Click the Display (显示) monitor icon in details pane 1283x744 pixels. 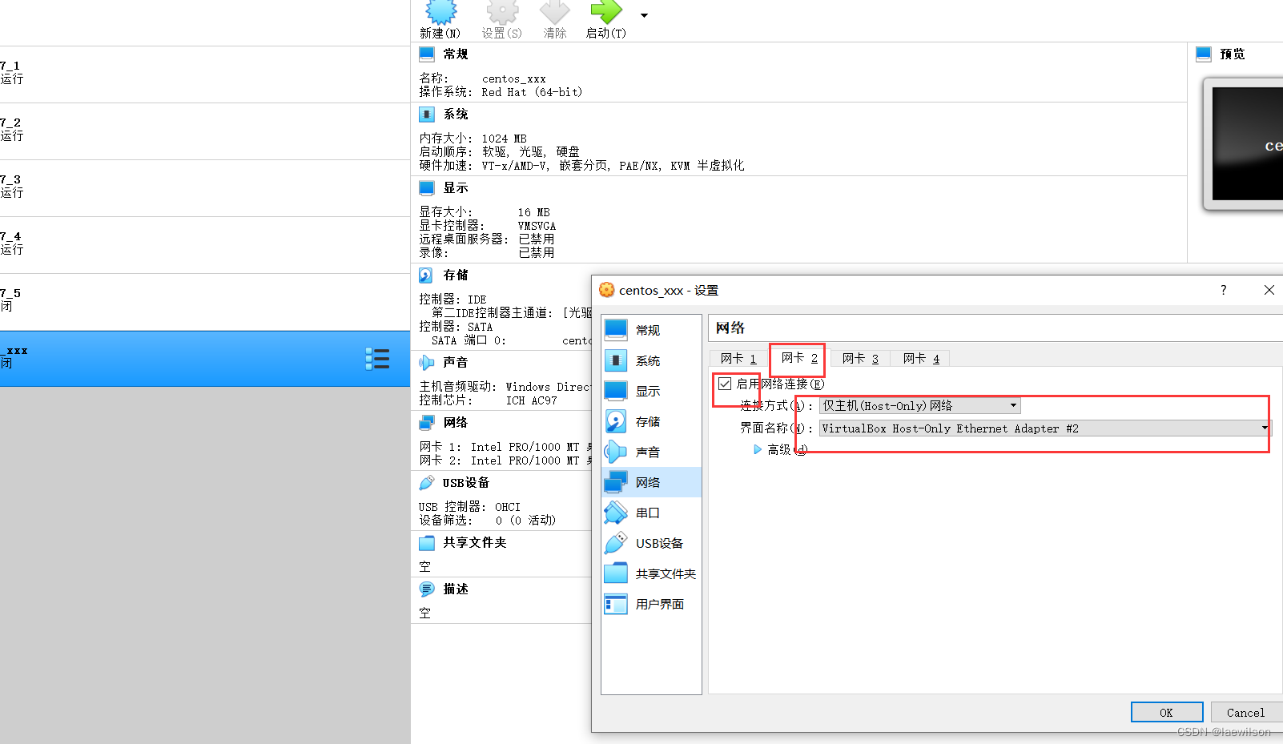point(427,187)
